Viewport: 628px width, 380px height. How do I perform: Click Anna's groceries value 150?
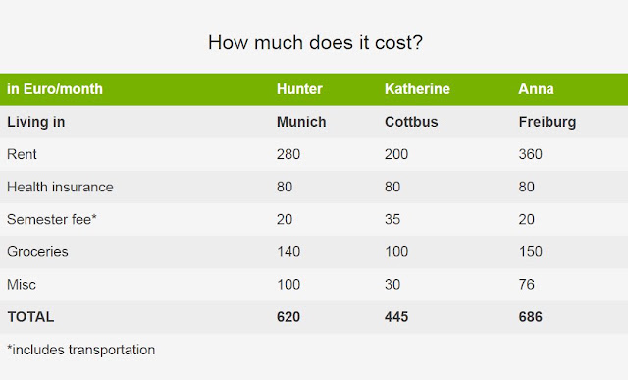pyautogui.click(x=530, y=251)
